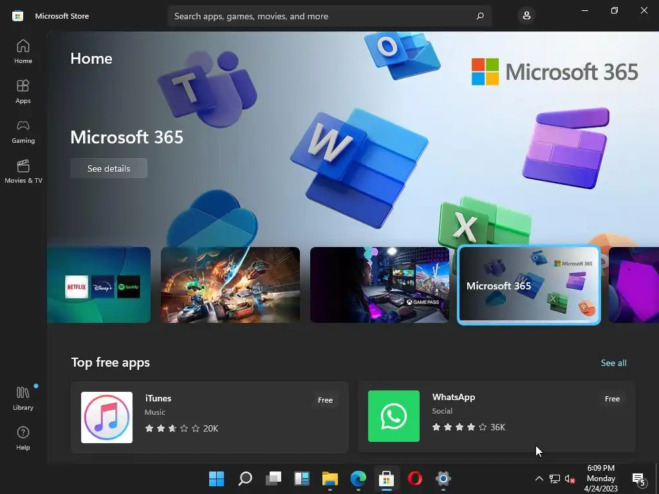The height and width of the screenshot is (494, 659).
Task: Open the user account profile icon
Action: click(x=526, y=16)
